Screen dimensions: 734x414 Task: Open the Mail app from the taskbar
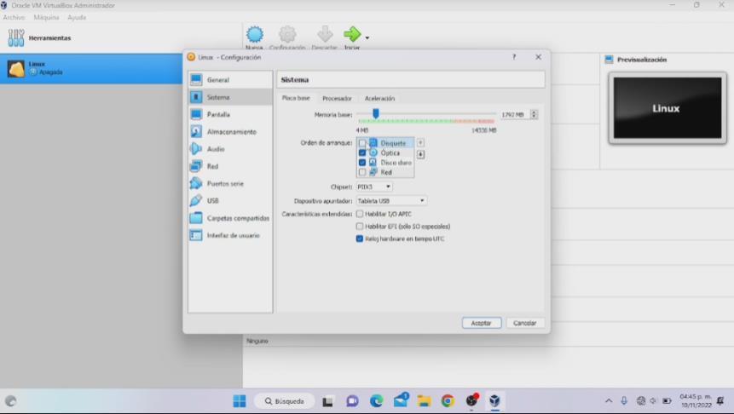coord(401,401)
